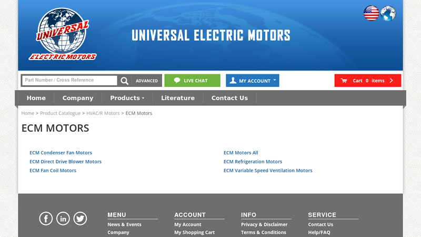This screenshot has width=421, height=237.
Task: Open the Cart 0 items button
Action: pyautogui.click(x=367, y=81)
